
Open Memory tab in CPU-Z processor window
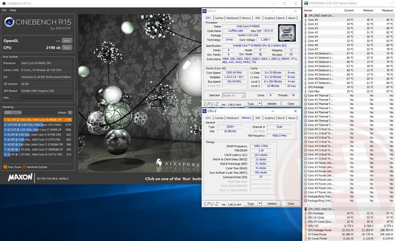[246, 18]
